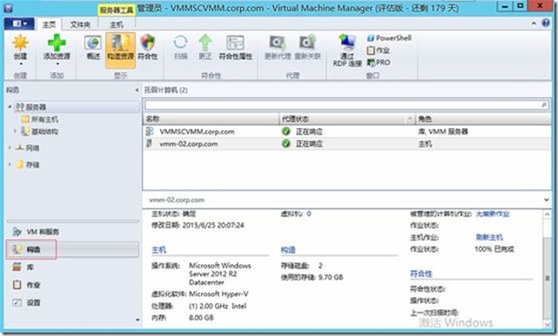Open the 构造 (Fabric) workspace

(x=72, y=249)
